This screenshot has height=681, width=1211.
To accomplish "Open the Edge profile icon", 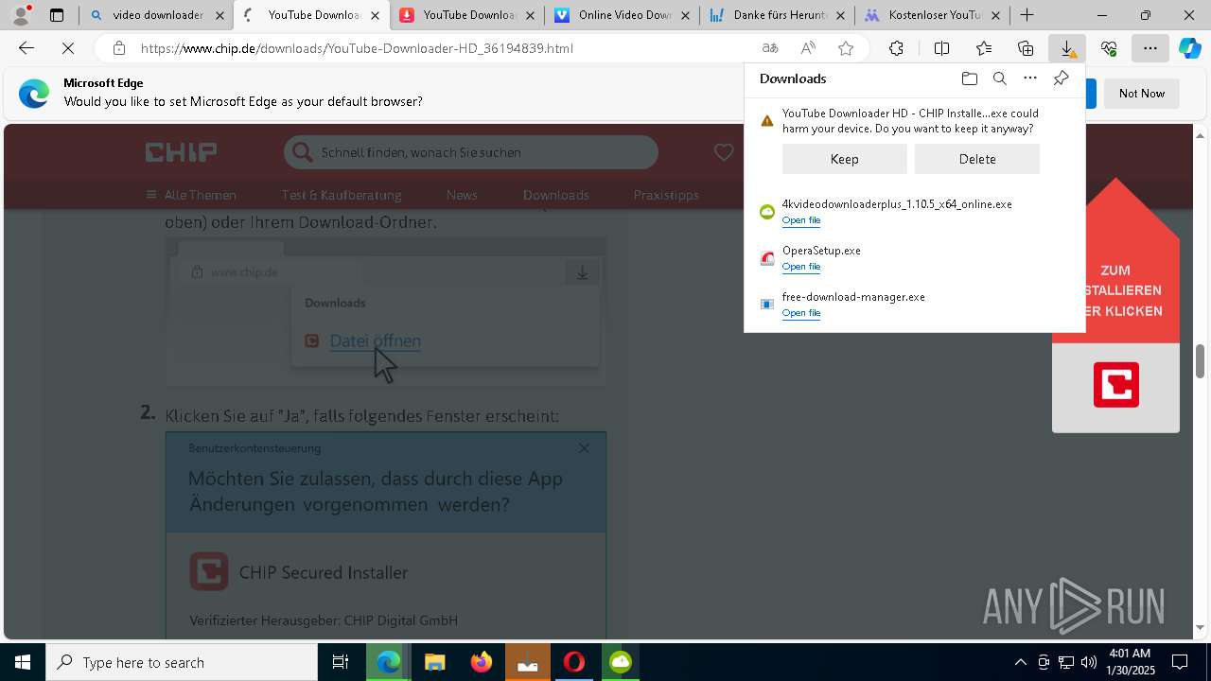I will 21,15.
